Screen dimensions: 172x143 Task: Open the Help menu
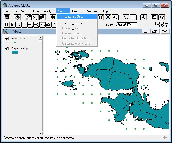tap(105, 11)
